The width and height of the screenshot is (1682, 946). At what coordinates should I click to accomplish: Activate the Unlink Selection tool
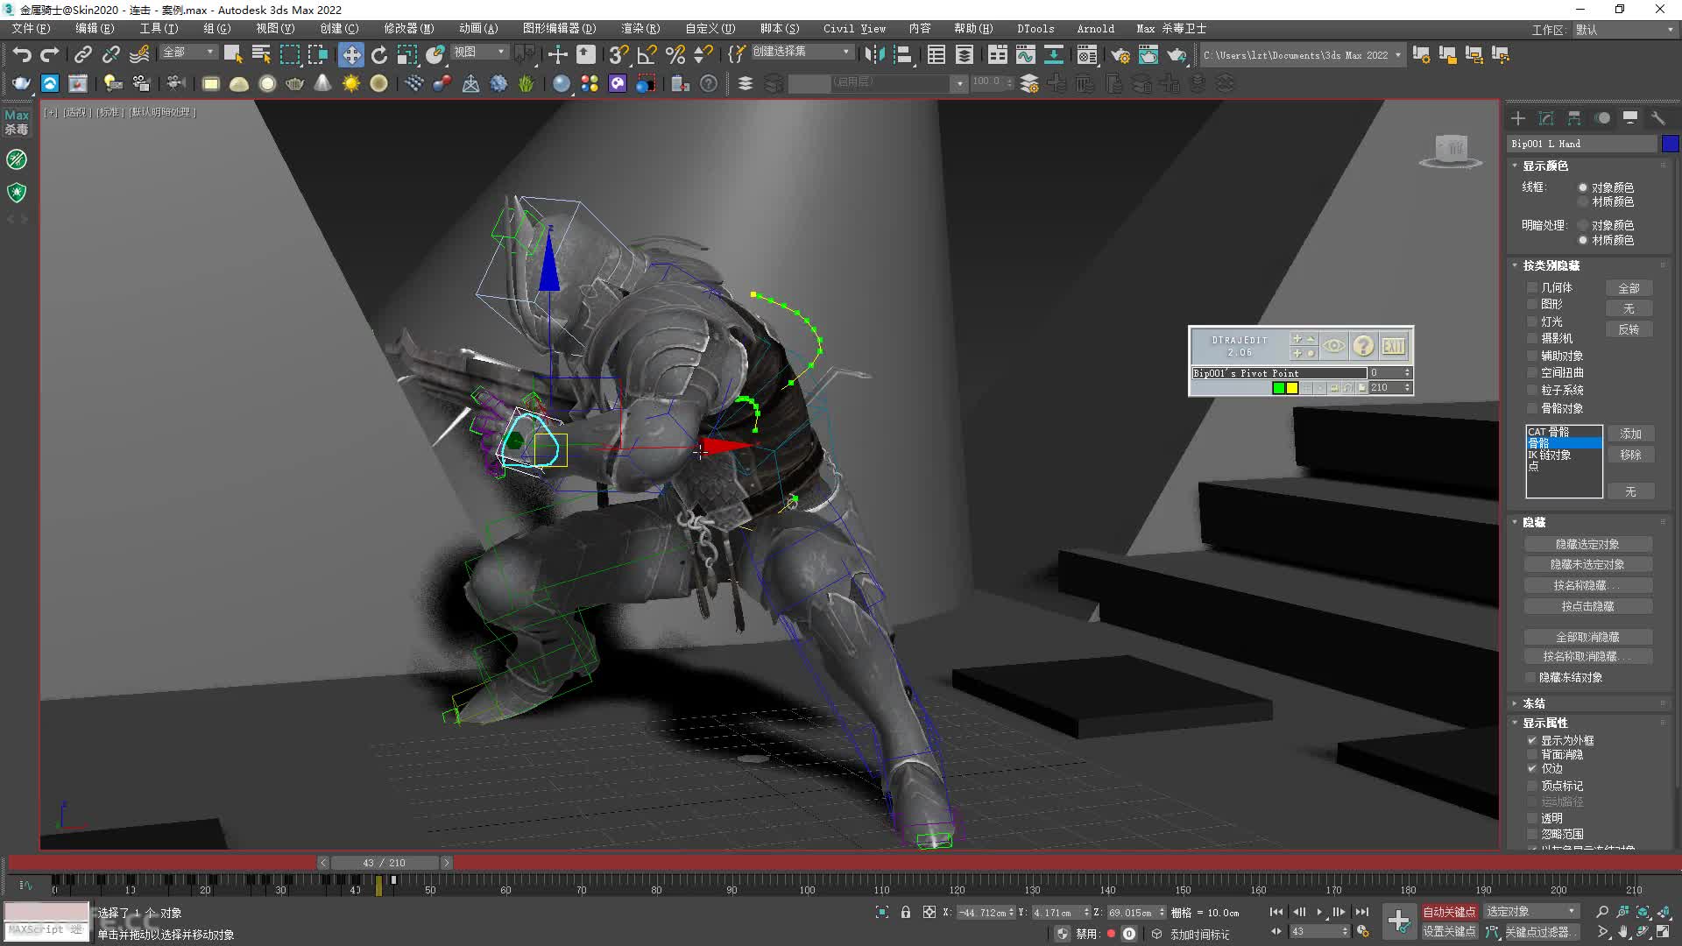pos(111,54)
